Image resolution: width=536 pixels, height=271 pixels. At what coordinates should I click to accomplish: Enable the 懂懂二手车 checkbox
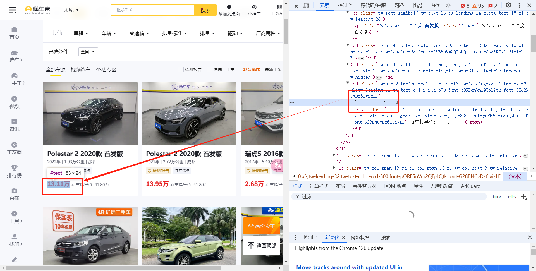tap(209, 69)
